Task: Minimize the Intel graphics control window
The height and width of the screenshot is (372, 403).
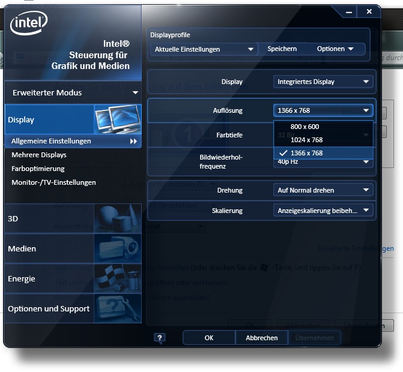Action: (x=349, y=12)
